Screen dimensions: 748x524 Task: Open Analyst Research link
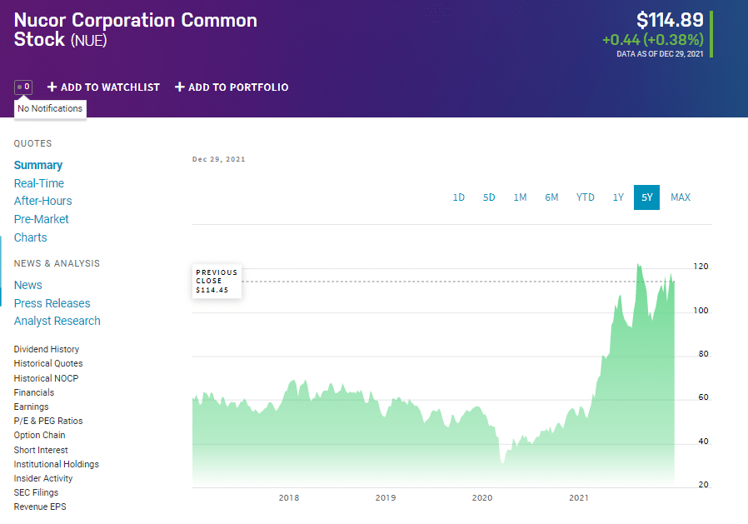[x=57, y=322]
